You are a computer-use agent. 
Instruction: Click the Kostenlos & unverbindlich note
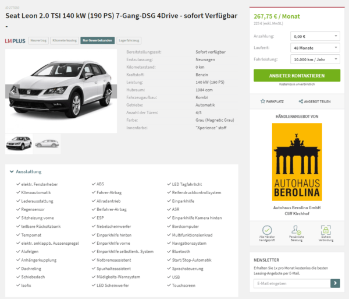point(297,84)
